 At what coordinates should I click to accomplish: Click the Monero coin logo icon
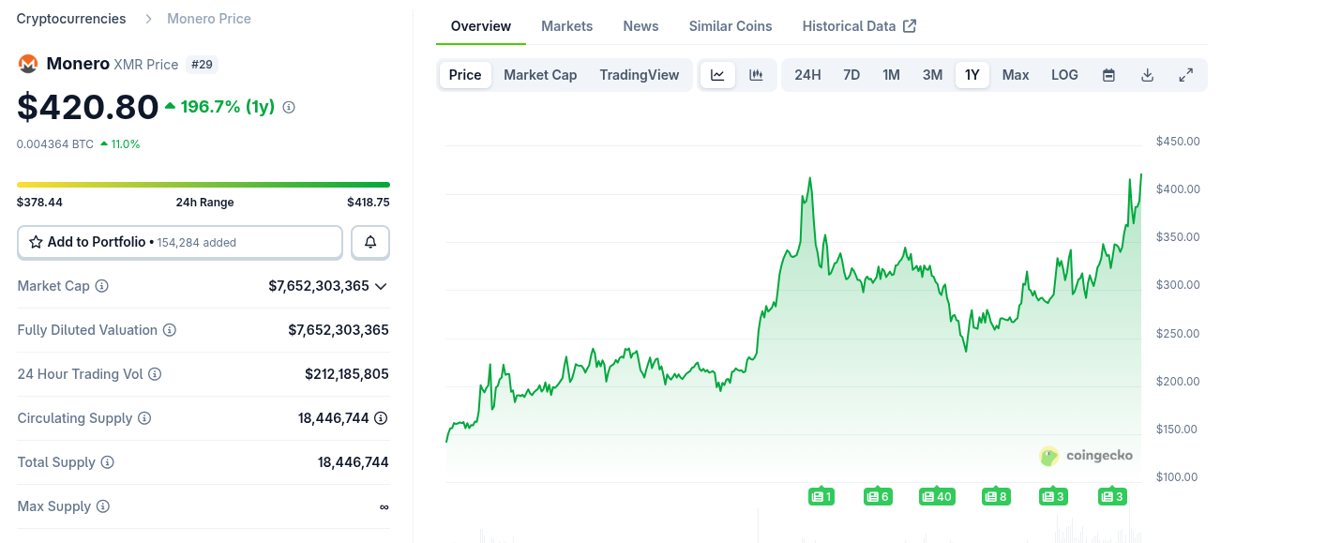(x=28, y=64)
